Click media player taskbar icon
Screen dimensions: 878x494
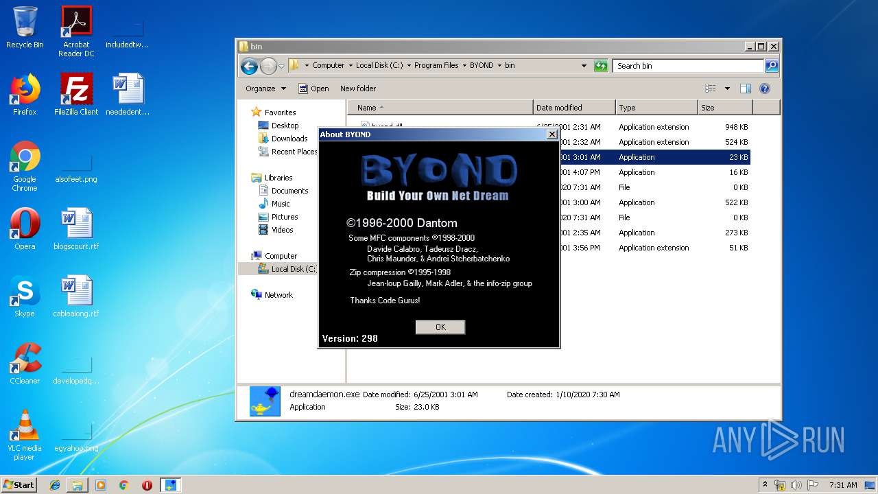pos(101,485)
